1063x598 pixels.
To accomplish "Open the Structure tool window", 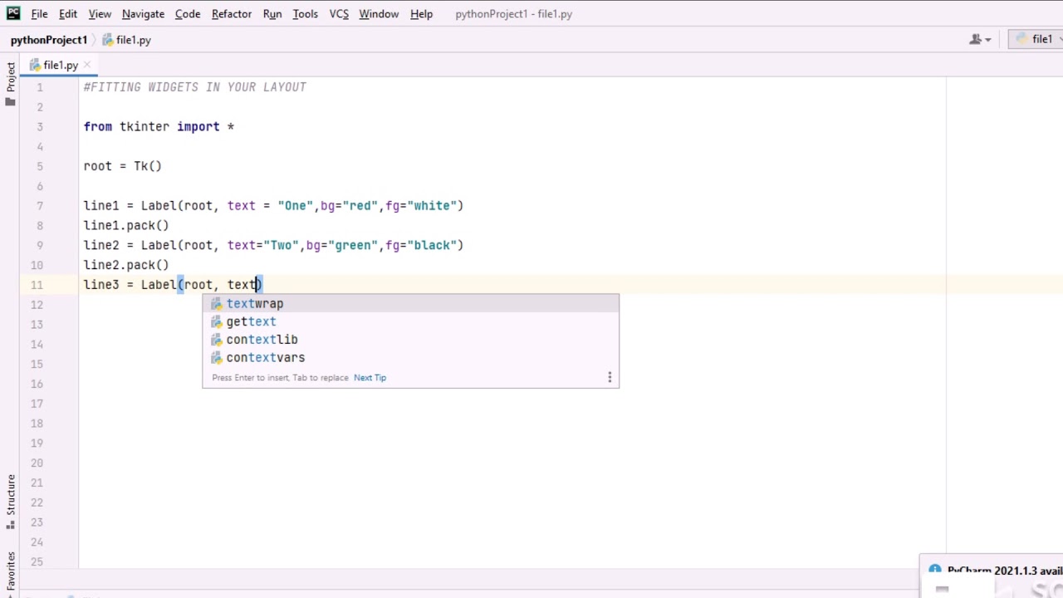I will (10, 502).
